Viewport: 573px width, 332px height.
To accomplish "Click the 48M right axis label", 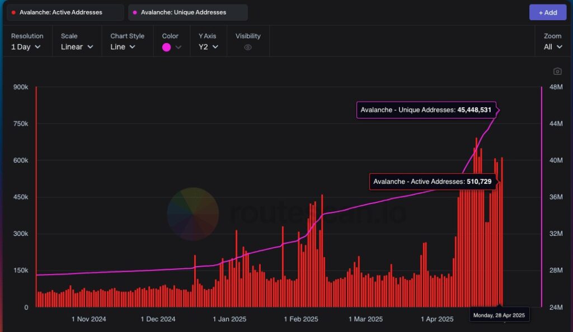I will click(556, 87).
